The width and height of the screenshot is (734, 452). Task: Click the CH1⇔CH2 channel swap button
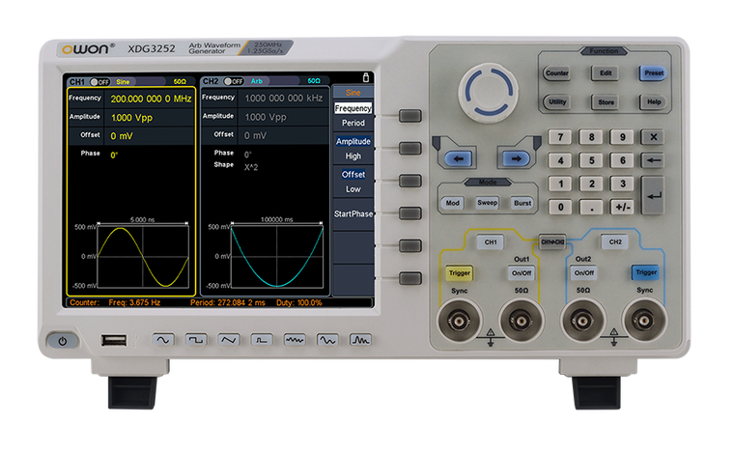tap(552, 241)
